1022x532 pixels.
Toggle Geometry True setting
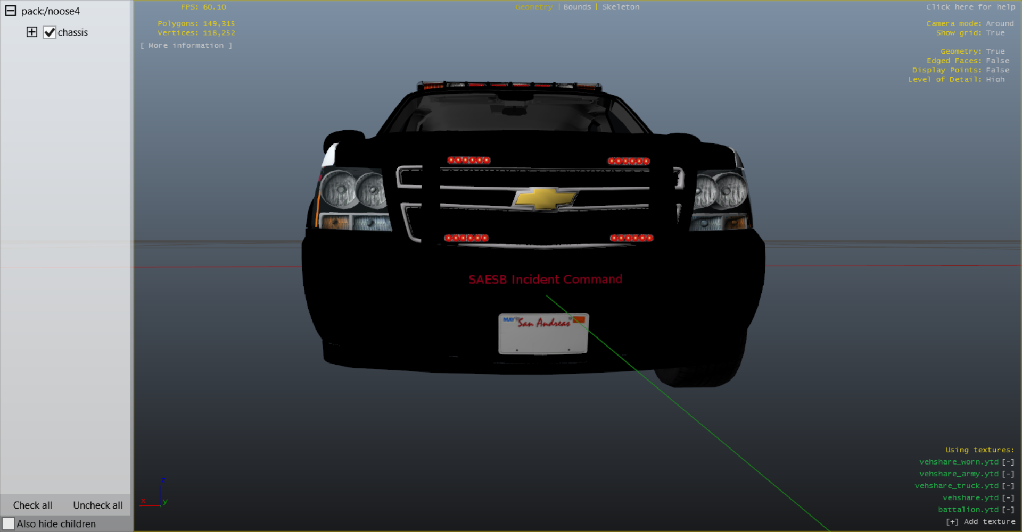point(995,52)
